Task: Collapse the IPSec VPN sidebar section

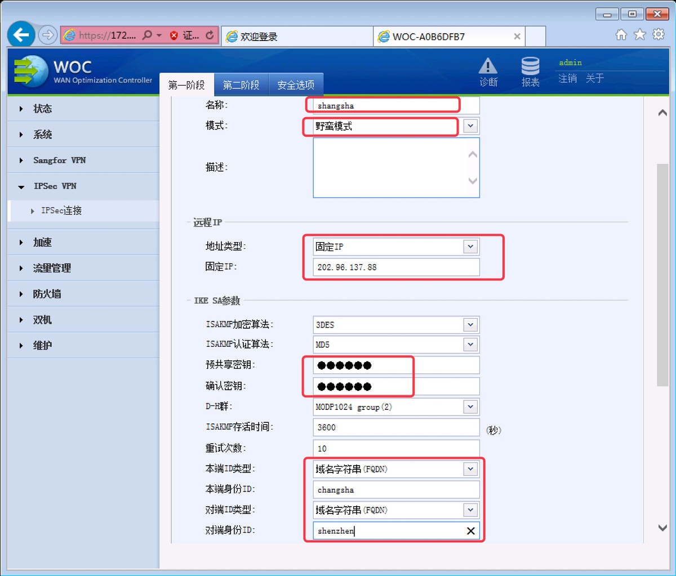Action: click(x=54, y=186)
